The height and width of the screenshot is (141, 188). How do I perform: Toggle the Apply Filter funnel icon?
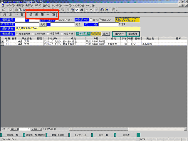click(77, 10)
